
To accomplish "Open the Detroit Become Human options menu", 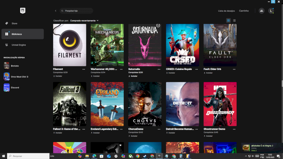I will click(x=197, y=129).
